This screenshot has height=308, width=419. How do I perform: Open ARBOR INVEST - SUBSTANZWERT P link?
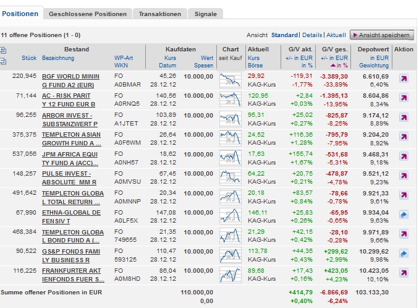(x=70, y=120)
